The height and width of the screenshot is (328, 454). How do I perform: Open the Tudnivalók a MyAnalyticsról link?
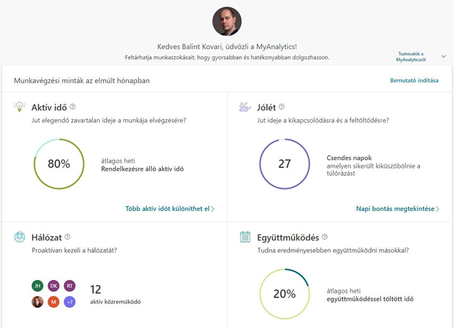click(x=411, y=57)
